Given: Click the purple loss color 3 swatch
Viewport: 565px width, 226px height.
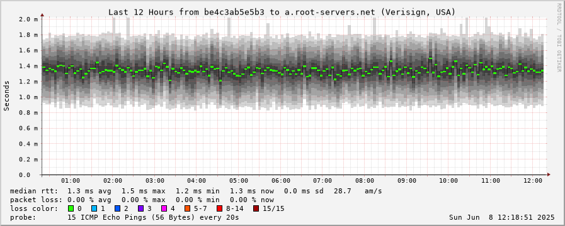Looking at the screenshot, I should (140, 208).
